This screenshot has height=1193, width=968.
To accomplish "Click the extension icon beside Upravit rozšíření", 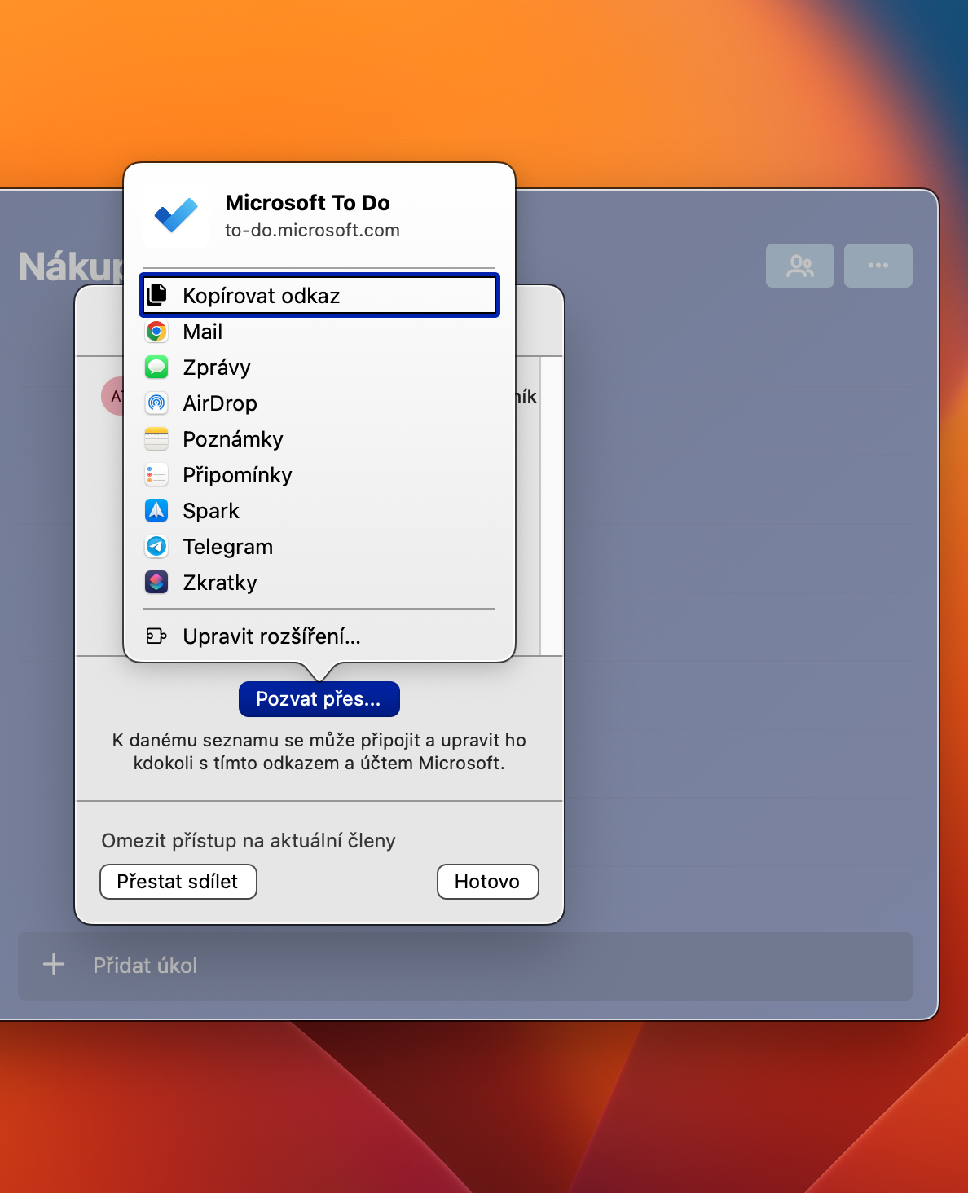I will pos(156,636).
